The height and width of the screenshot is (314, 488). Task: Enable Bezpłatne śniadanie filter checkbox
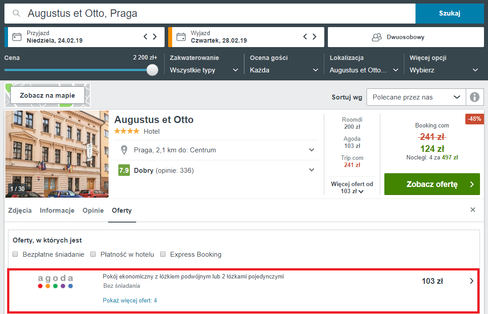pyautogui.click(x=15, y=254)
